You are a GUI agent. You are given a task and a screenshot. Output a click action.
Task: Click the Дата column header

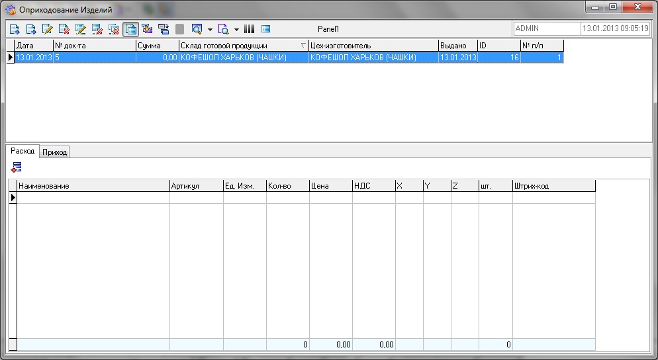click(33, 46)
